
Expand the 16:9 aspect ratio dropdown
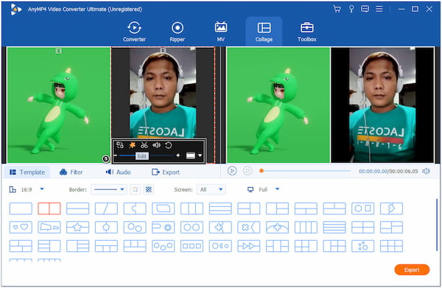42,189
